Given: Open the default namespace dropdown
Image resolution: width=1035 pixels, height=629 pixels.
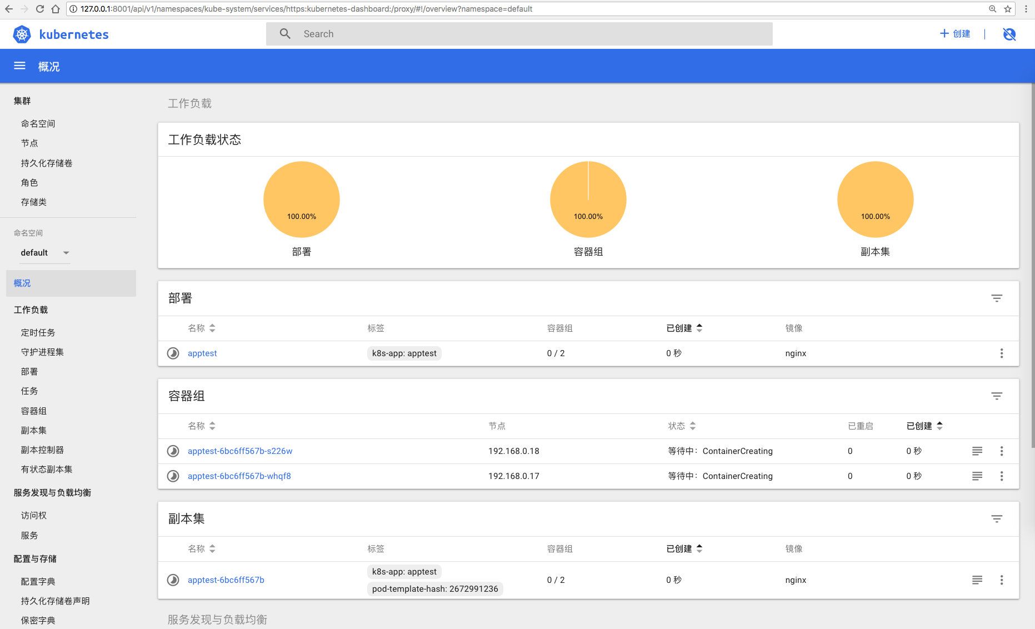Looking at the screenshot, I should 45,253.
